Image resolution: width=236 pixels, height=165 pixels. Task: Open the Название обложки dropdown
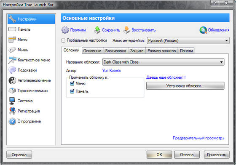(164, 62)
